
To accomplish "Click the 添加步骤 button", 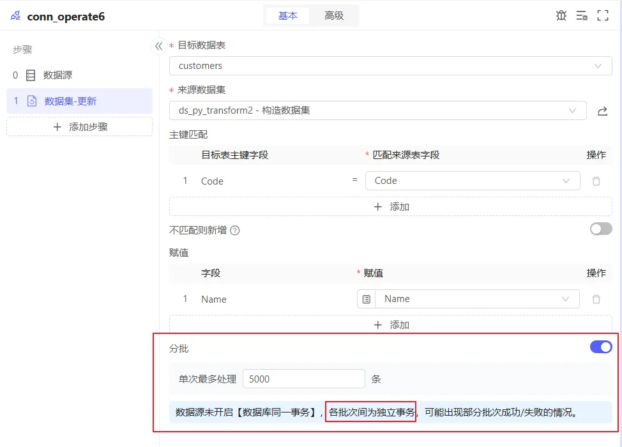I will point(80,127).
